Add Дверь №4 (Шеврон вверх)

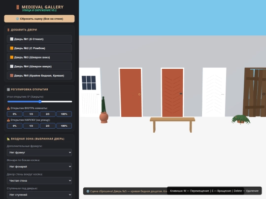pos(39,66)
